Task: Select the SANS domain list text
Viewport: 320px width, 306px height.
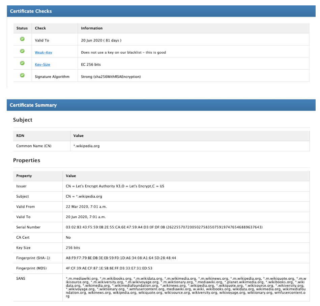Action: [x=186, y=287]
